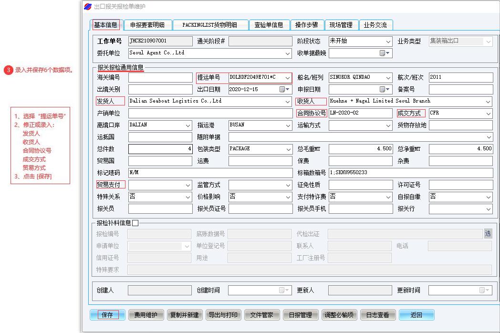This screenshot has height=333, width=500.
Task: Open calendar picker for 申报日期
Action: [384, 89]
